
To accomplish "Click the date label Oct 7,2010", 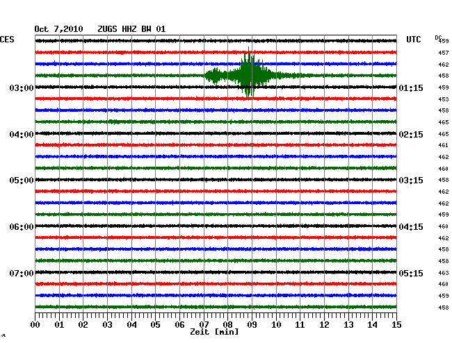I will point(58,29).
